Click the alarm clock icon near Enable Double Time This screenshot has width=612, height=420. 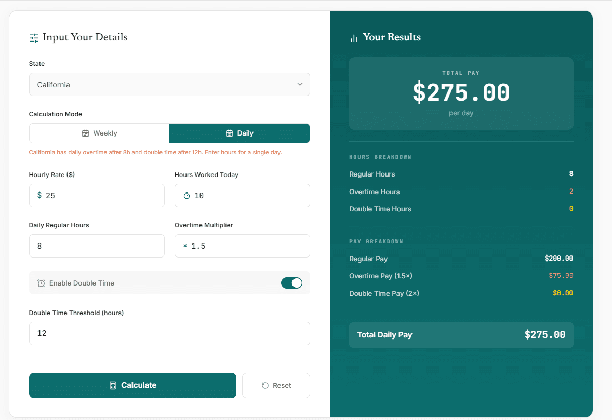click(41, 282)
